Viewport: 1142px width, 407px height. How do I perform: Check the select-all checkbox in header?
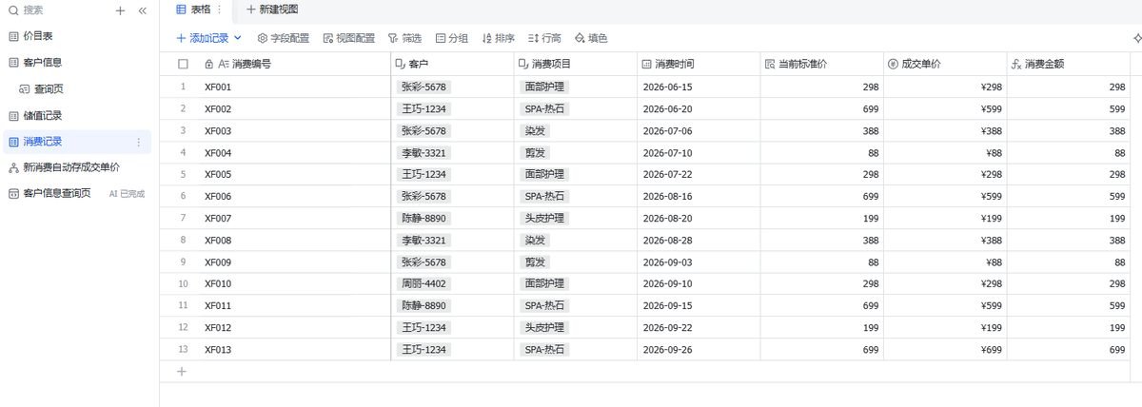point(183,64)
